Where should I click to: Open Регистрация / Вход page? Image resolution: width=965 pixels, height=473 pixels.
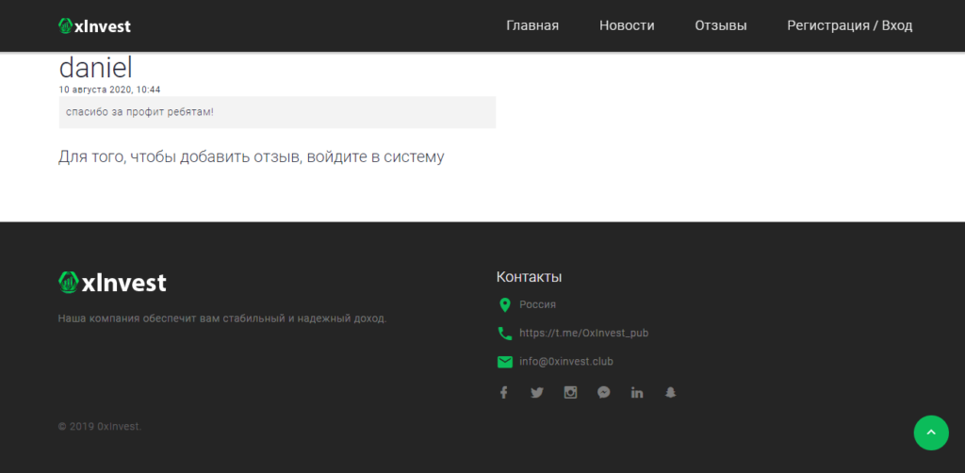pos(850,25)
